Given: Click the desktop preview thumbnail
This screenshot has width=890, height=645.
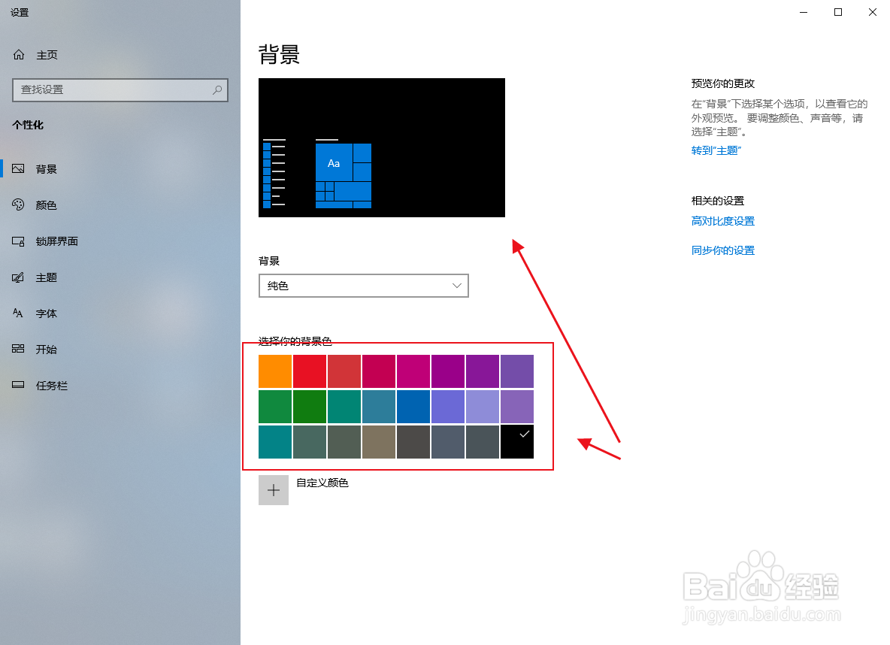Looking at the screenshot, I should point(381,147).
